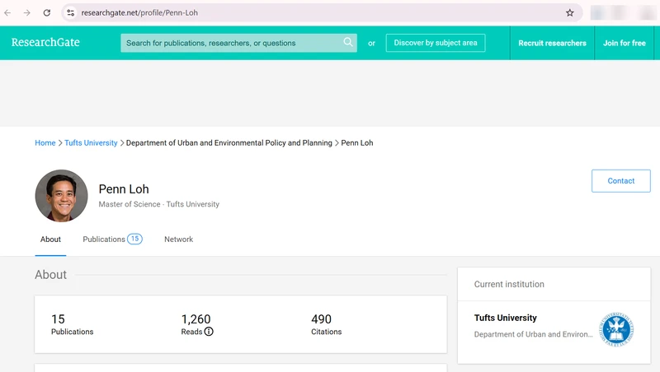Screen dimensions: 660x372
Task: Click the Reads info icon
Action: pyautogui.click(x=209, y=332)
